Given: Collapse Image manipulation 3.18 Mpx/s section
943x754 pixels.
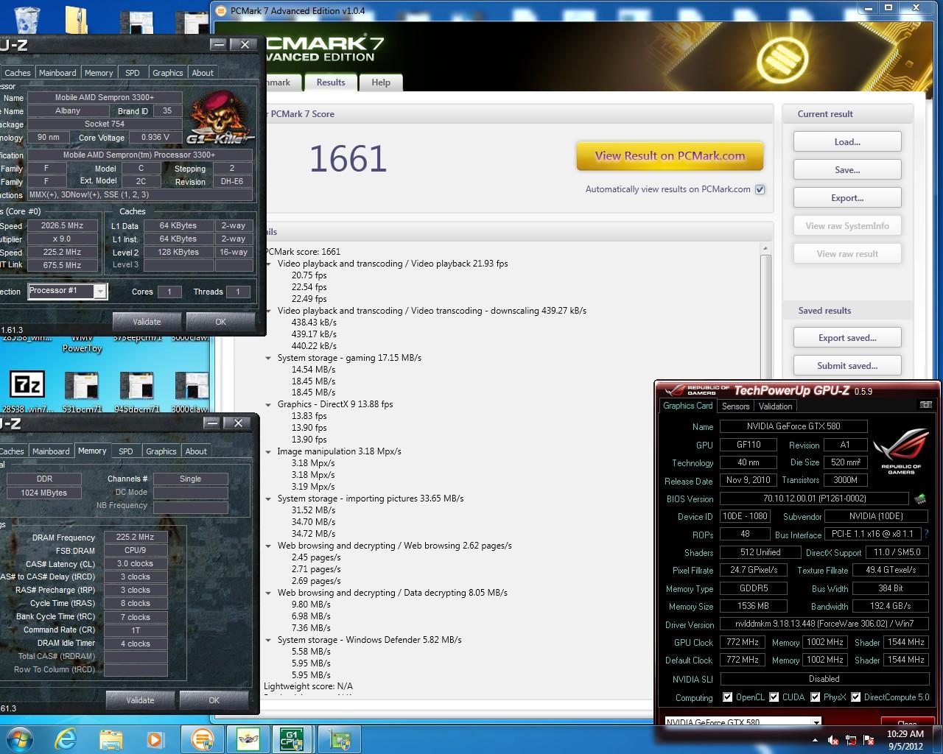Looking at the screenshot, I should (x=269, y=451).
